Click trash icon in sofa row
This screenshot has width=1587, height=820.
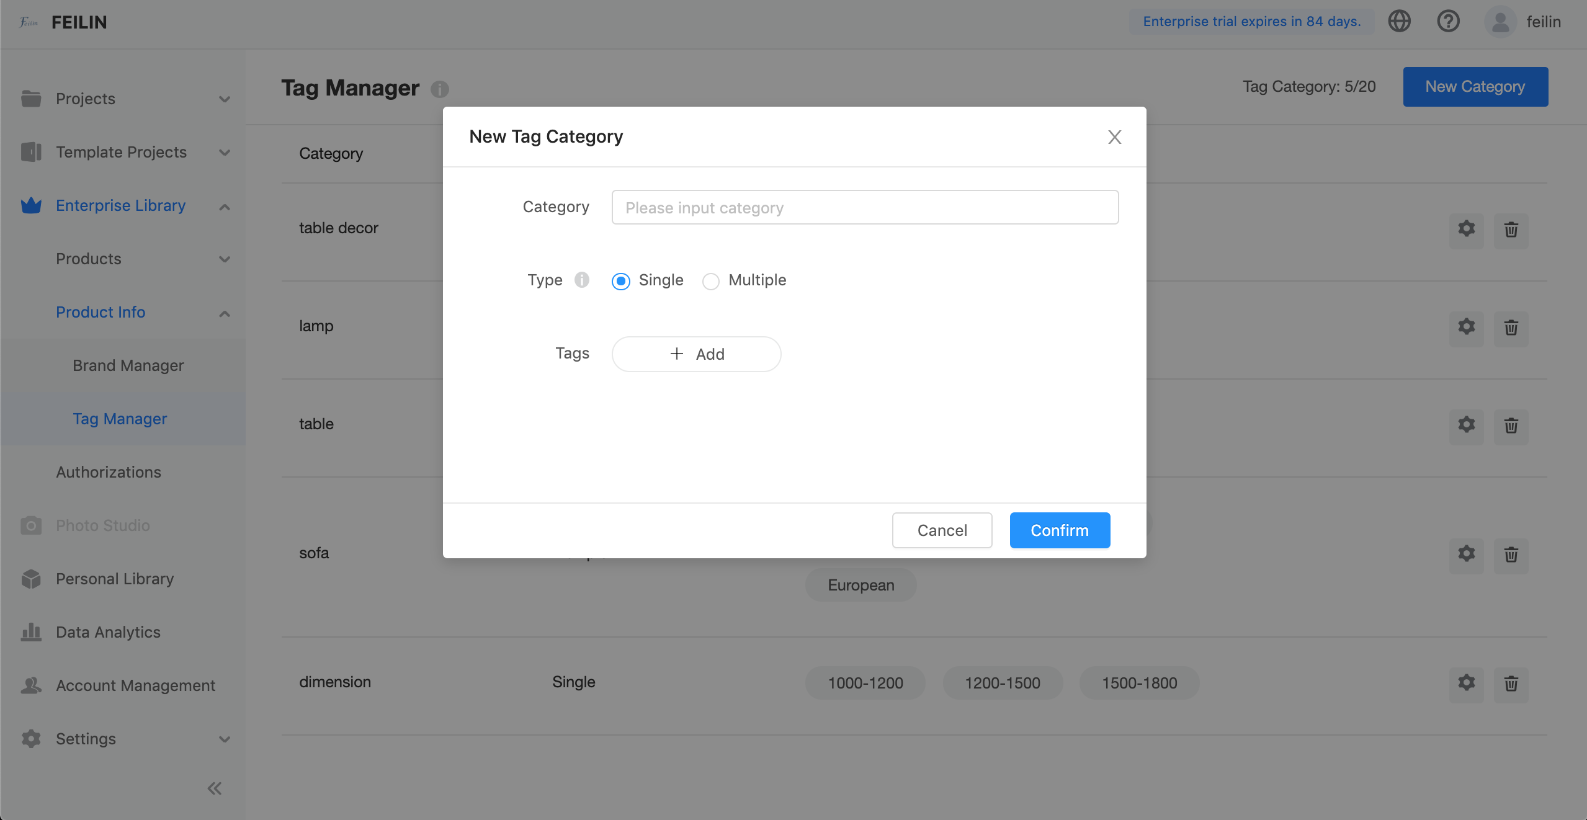tap(1511, 554)
